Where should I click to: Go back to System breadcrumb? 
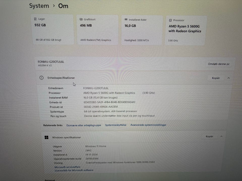(x=39, y=6)
